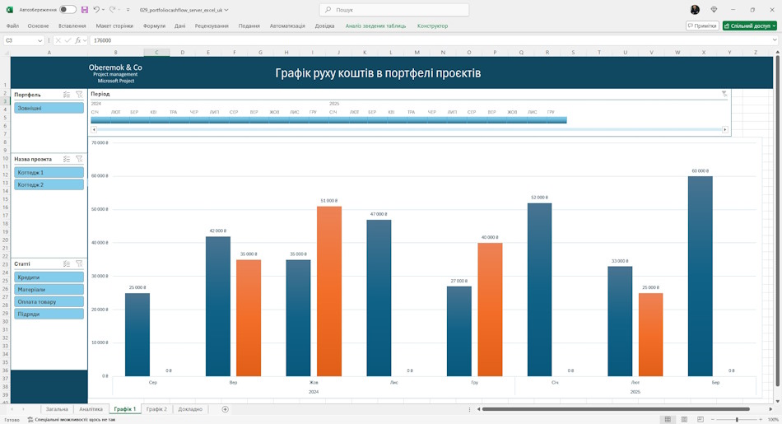Image resolution: width=782 pixels, height=424 pixels.
Task: Clear filter icon on Статті slicer
Action: coord(79,263)
